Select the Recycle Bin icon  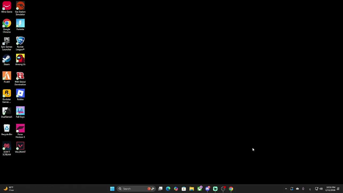coord(7,130)
